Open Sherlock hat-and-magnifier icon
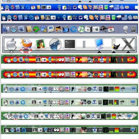The image size is (139, 139). pos(103,29)
